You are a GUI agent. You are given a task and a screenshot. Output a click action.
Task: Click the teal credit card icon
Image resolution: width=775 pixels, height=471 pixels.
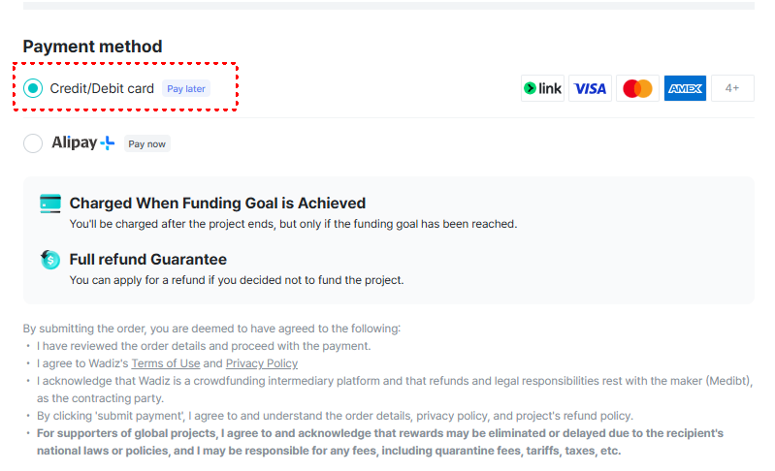pos(50,204)
